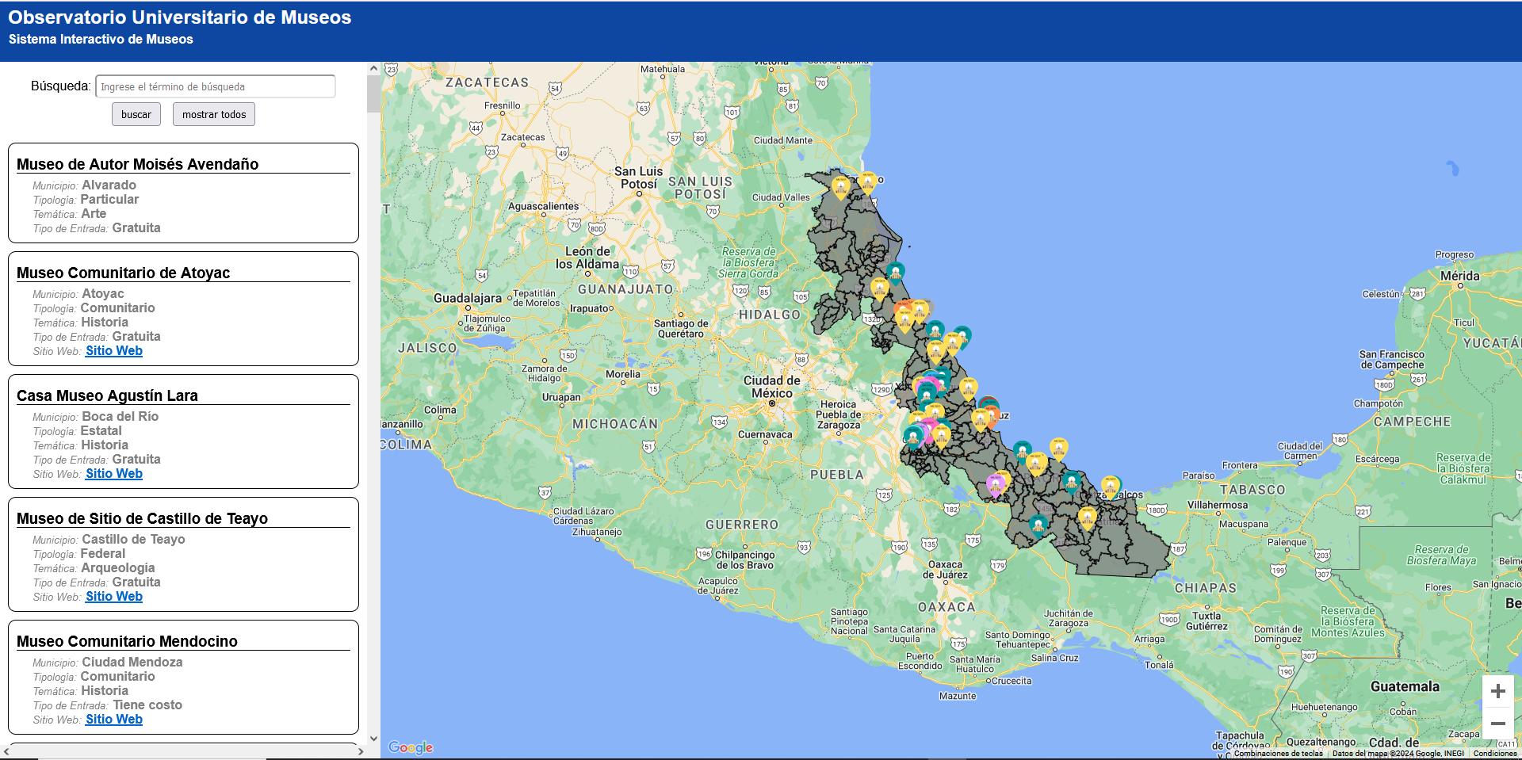Zoom in using the plus control

[x=1497, y=690]
